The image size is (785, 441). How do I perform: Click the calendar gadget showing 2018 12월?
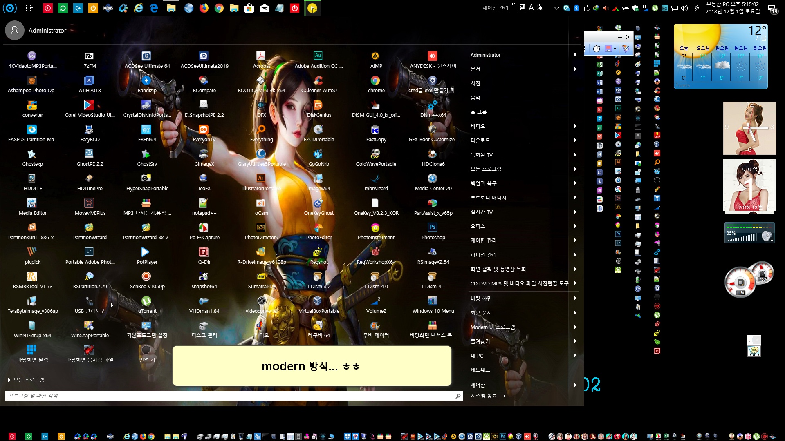[749, 186]
